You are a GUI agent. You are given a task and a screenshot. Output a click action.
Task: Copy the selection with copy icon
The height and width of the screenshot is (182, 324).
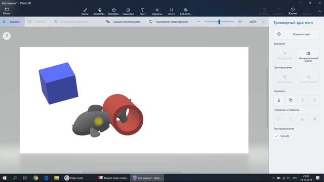coord(291,100)
